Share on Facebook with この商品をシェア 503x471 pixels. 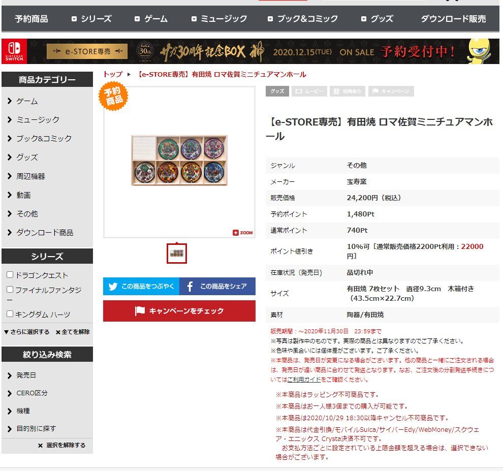[x=217, y=286]
